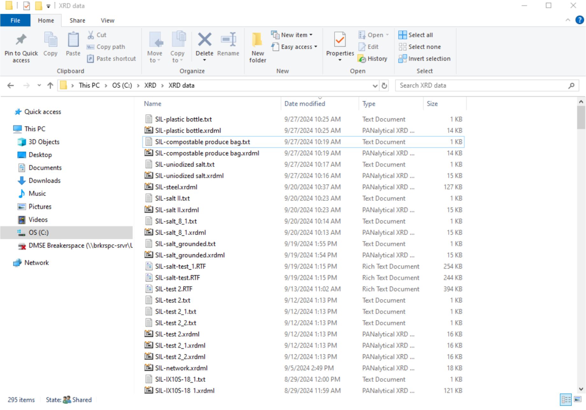The height and width of the screenshot is (410, 586).
Task: Open the View ribbon tab
Action: coord(107,20)
